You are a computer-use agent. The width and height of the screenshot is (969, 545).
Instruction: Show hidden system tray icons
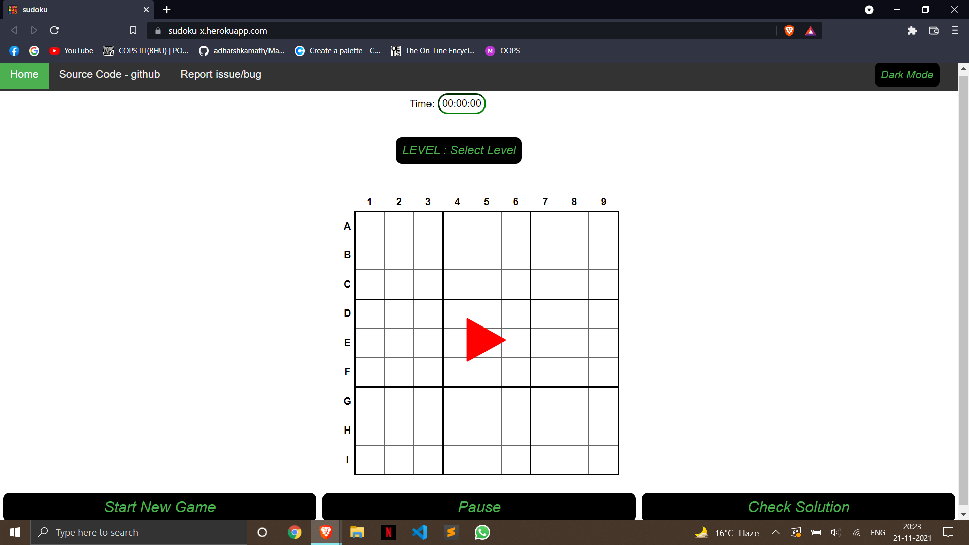776,532
